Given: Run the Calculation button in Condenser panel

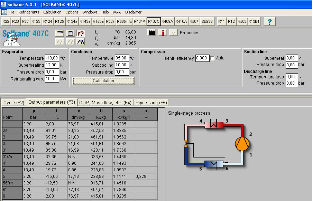Looking at the screenshot, I should click(x=103, y=81).
